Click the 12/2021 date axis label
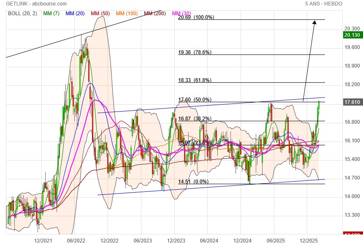The height and width of the screenshot is (245, 363). click(43, 241)
